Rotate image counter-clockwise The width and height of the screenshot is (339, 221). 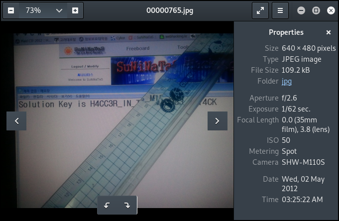[x=107, y=205]
